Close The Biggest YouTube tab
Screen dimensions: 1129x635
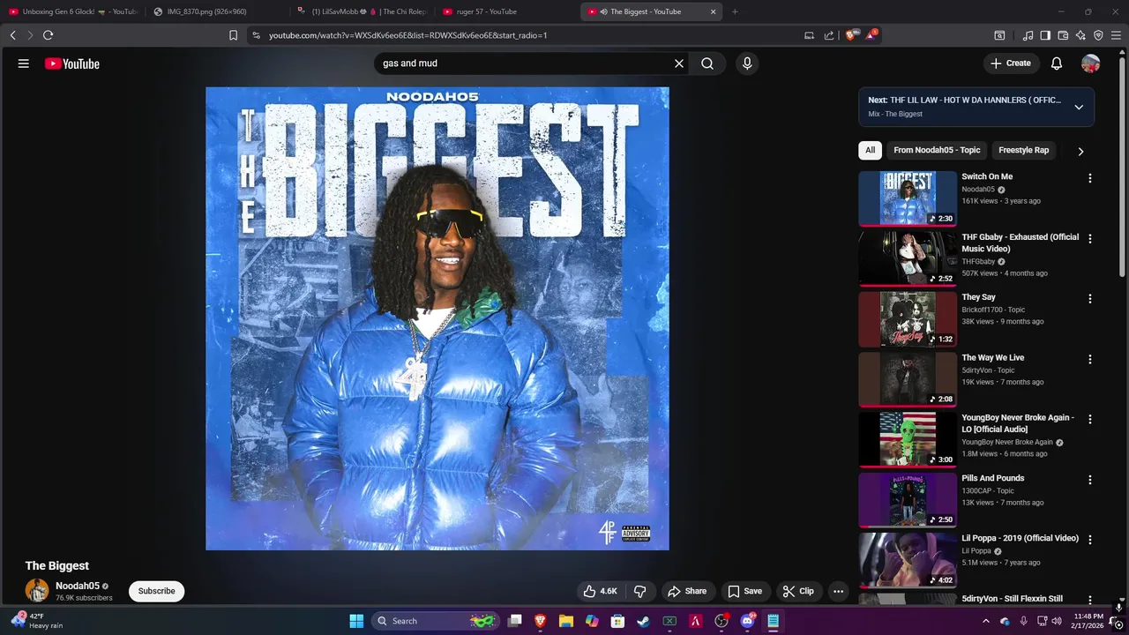point(714,11)
